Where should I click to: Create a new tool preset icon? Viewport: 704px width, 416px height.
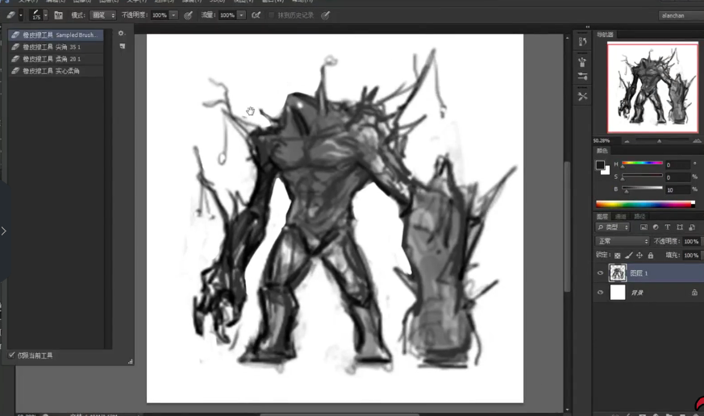[x=122, y=46]
